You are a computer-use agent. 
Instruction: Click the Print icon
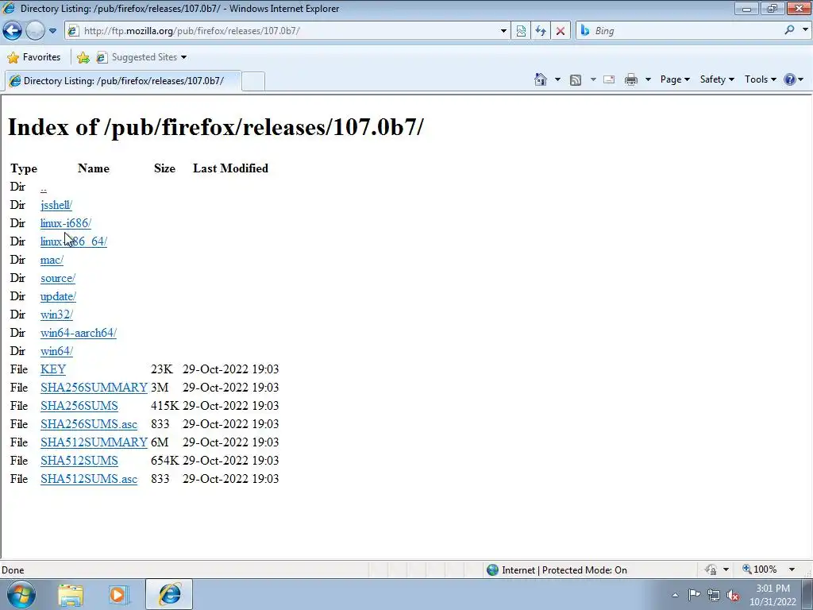[631, 79]
